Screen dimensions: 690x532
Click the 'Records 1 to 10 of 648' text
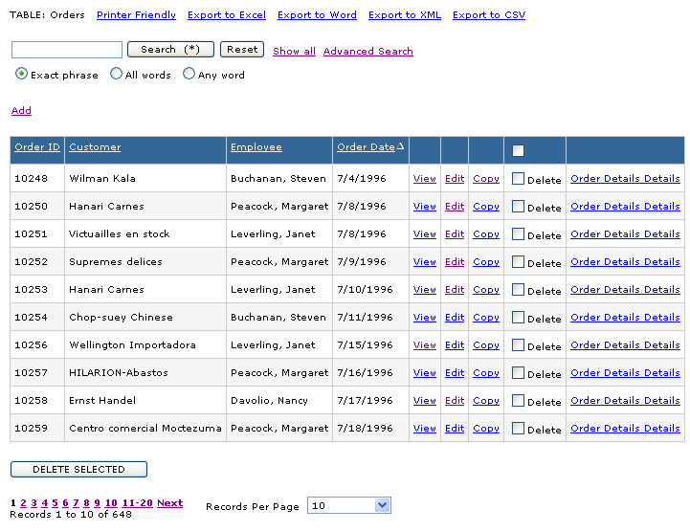pos(71,515)
